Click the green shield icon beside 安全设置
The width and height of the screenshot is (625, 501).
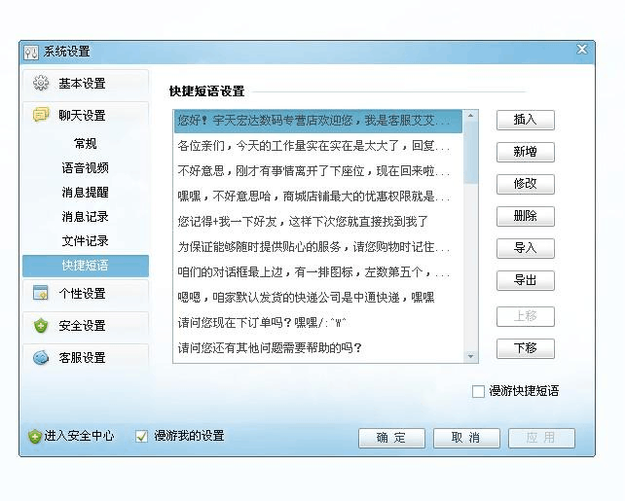[x=41, y=325]
